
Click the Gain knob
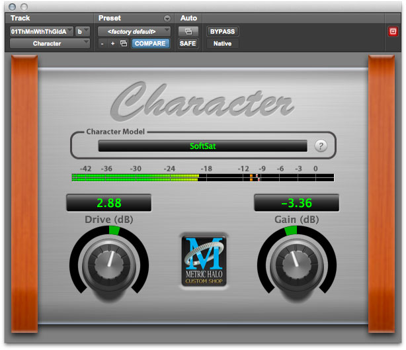(x=297, y=265)
